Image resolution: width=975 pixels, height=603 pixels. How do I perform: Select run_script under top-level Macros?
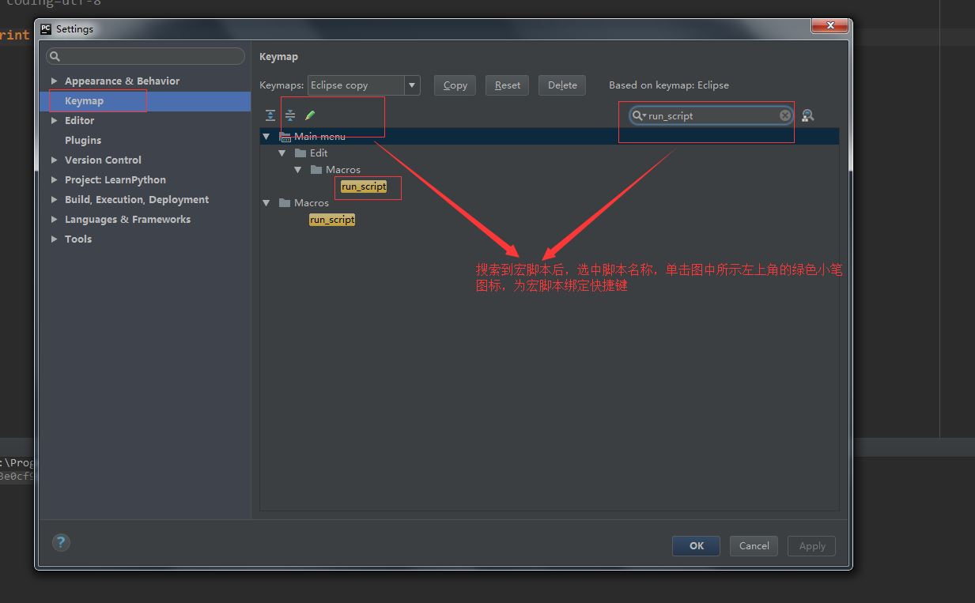332,220
